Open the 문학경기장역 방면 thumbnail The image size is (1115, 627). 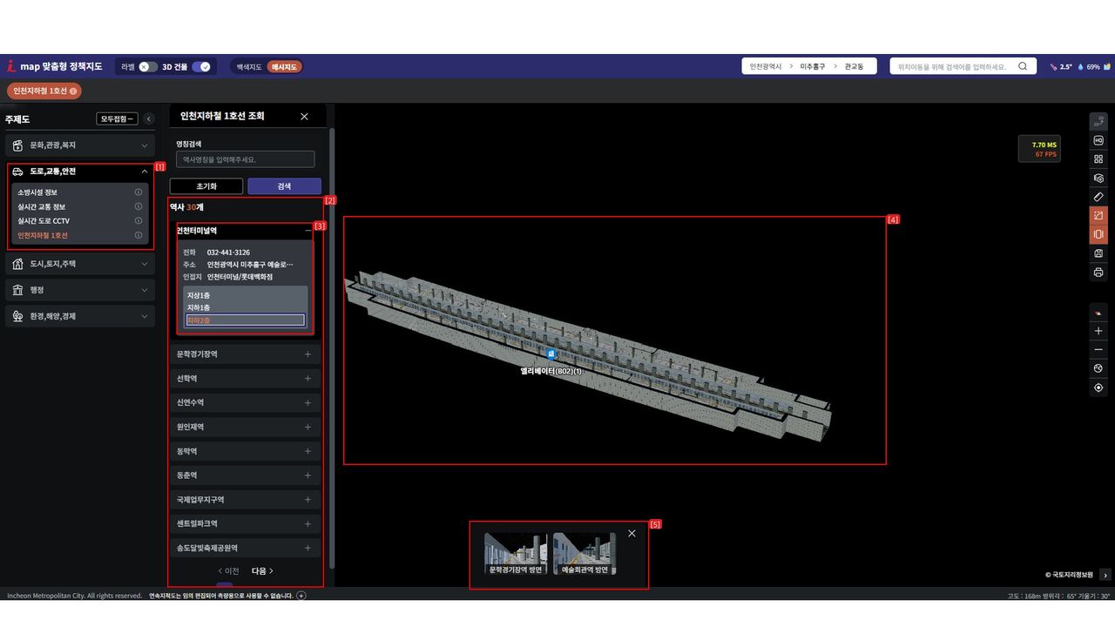coord(516,554)
